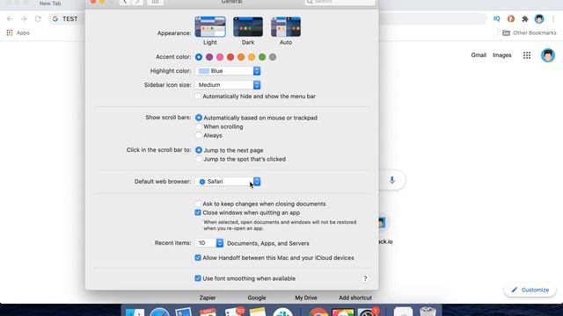Select show scroll bars When scrolling
The image size is (563, 316).
[x=199, y=126]
